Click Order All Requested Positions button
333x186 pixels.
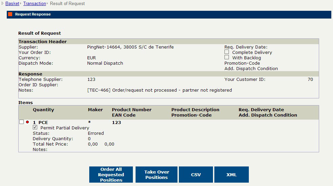pos(111,175)
